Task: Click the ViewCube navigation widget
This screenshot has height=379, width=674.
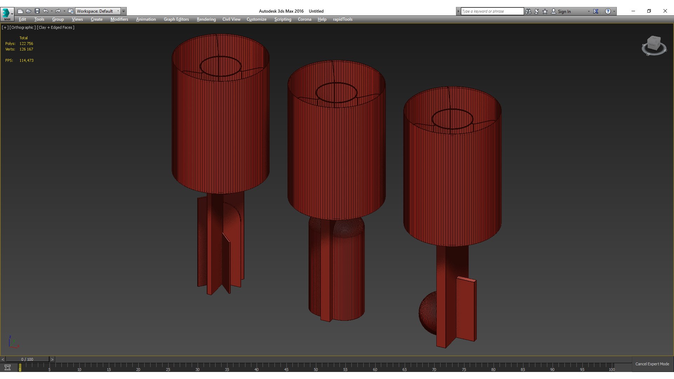Action: [x=654, y=46]
